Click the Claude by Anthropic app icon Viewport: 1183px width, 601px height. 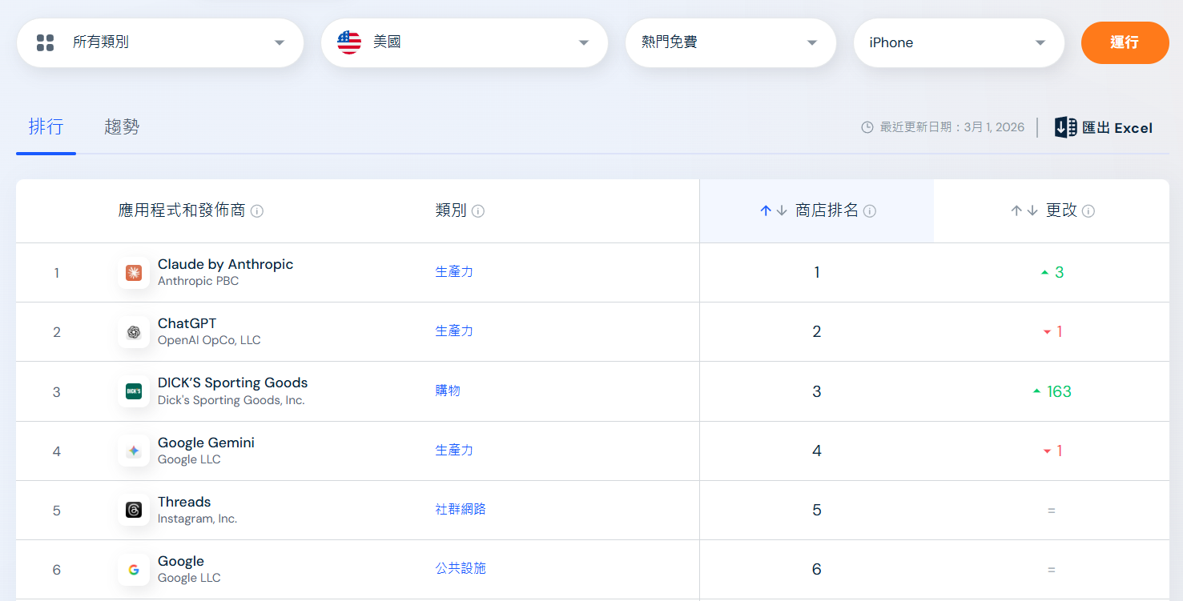(134, 273)
